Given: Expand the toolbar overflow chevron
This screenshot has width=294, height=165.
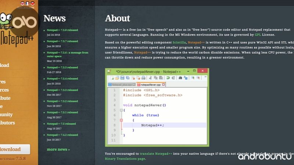Looking at the screenshot, I should (x=205, y=77).
